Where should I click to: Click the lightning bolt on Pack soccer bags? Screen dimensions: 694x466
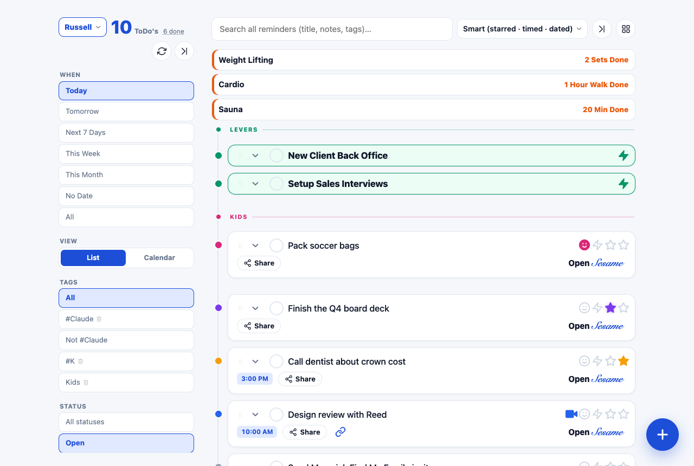(597, 245)
